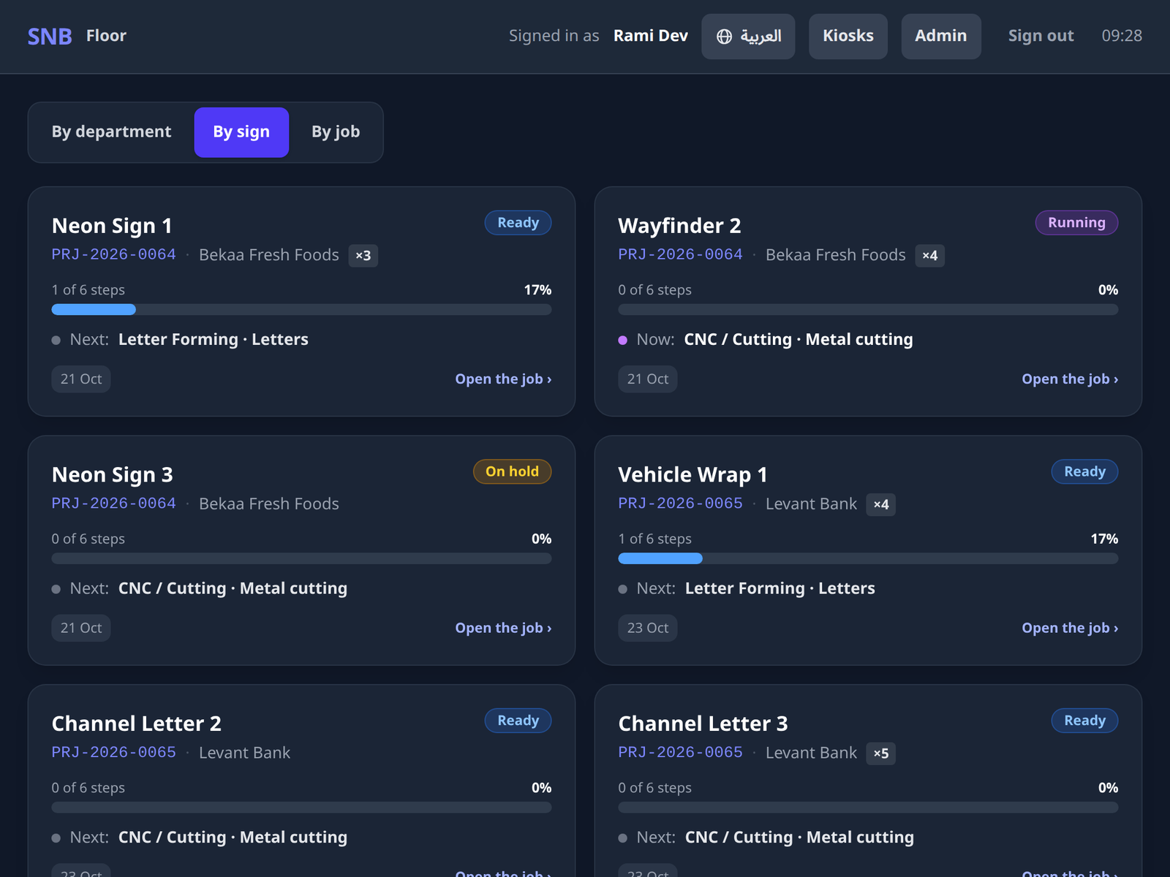Click Bekaa Fresh Foods on Neon Sign 3
The image size is (1170, 877).
[x=269, y=504]
